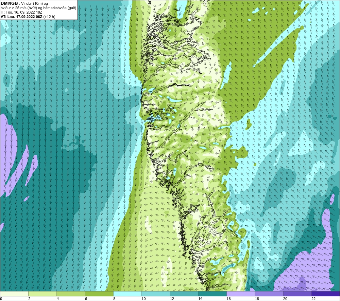
Task: Click the pale yellow 0–2 m/s legend swatch
Action: pyautogui.click(x=14, y=294)
